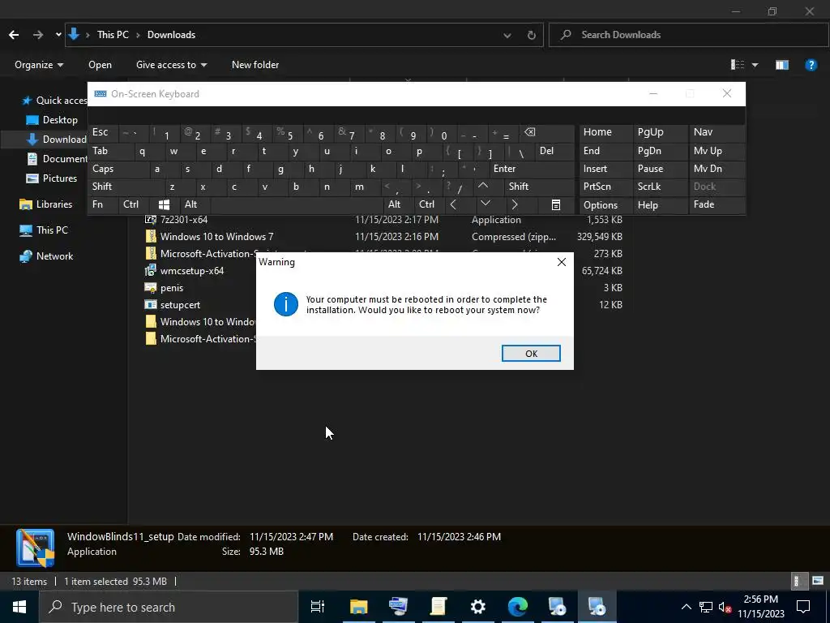Image resolution: width=830 pixels, height=623 pixels.
Task: Go forward with the Explorer forward arrow
Action: 38,35
